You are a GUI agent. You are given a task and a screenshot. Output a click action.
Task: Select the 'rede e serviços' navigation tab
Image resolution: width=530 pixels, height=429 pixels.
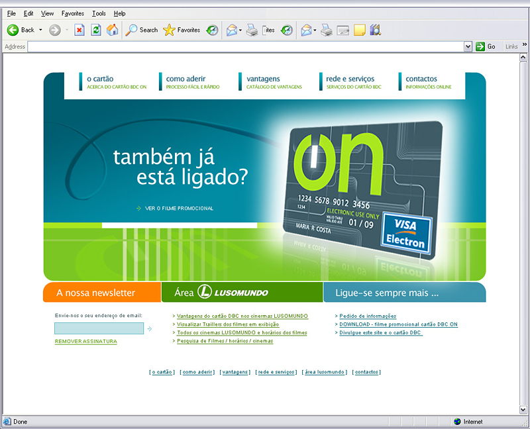point(350,81)
